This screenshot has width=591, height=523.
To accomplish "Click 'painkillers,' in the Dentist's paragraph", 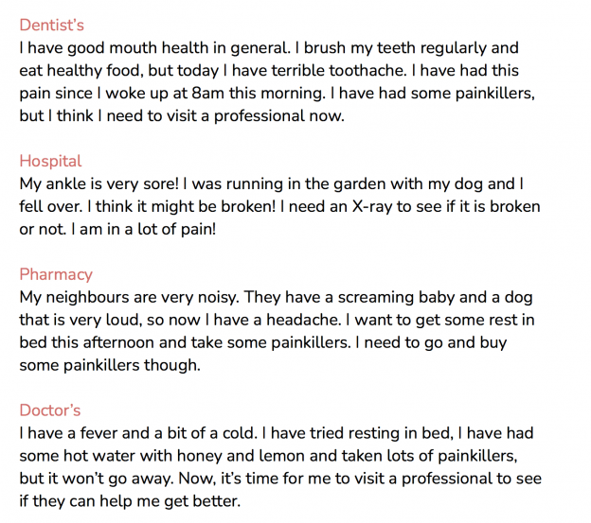I will pyautogui.click(x=495, y=94).
